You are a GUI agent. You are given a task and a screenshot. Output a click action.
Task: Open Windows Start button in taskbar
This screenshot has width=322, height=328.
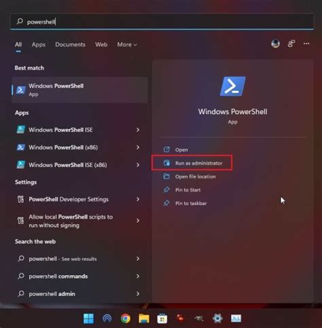pos(88,318)
